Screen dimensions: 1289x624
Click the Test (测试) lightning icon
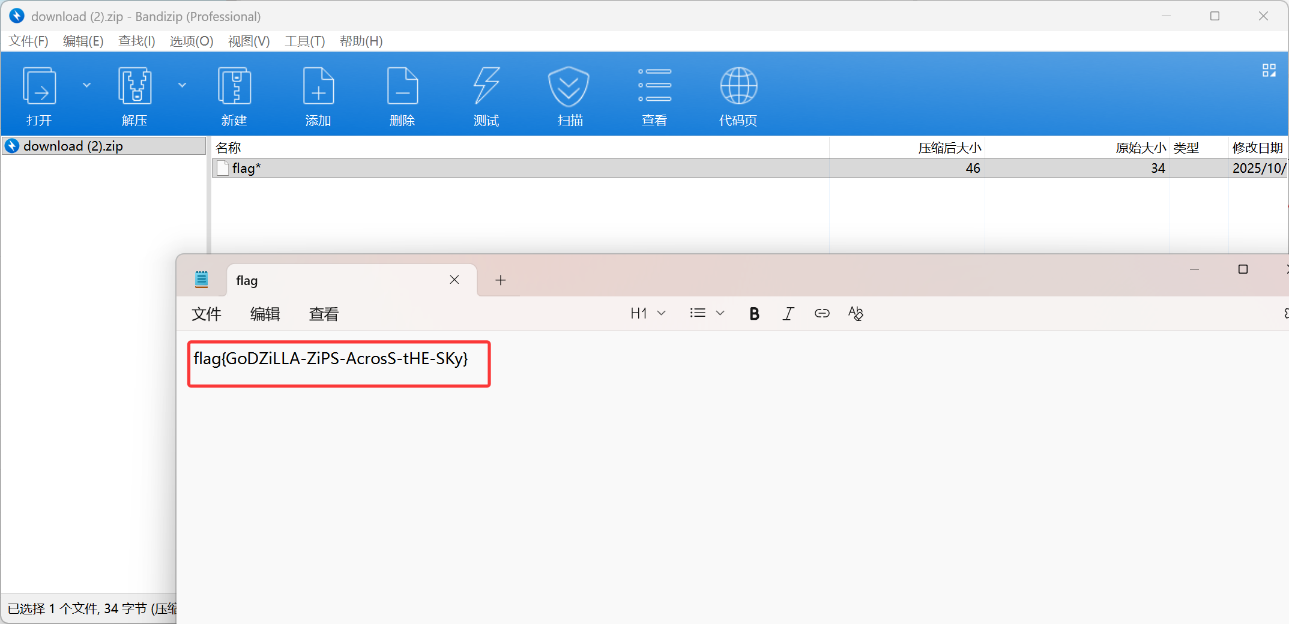(x=486, y=86)
